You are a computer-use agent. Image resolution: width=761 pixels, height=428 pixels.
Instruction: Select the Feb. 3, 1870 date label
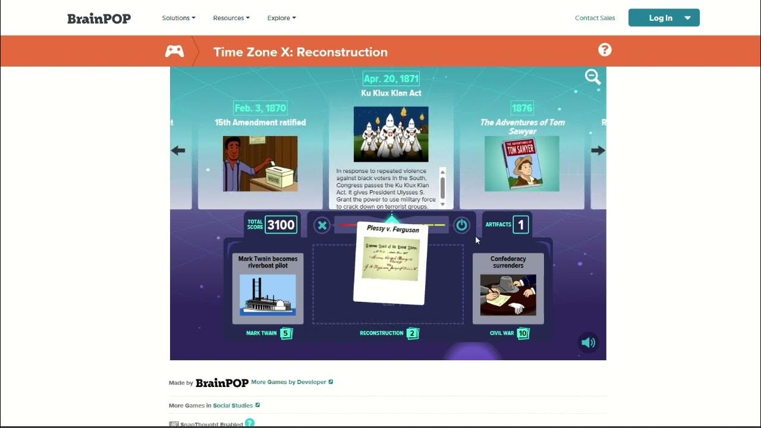[260, 108]
